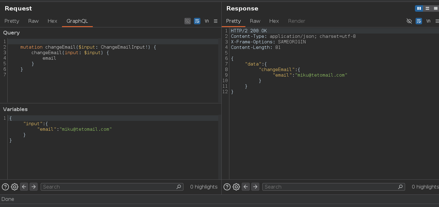Open search settings gear below Response

(x=236, y=187)
